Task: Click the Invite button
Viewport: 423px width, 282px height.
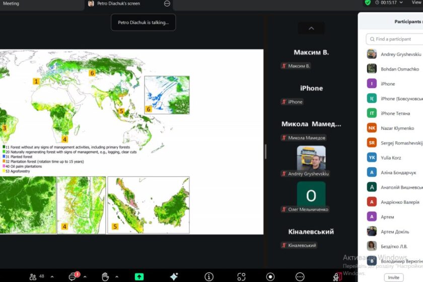Action: (x=393, y=277)
